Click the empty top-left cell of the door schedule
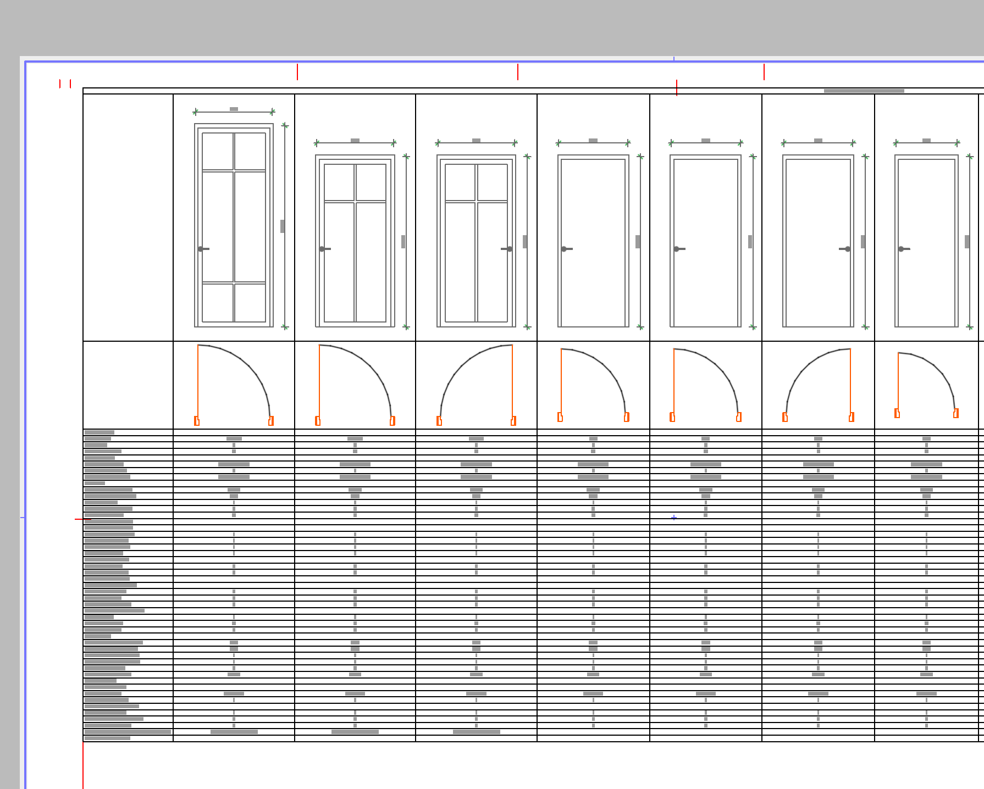Image resolution: width=984 pixels, height=789 pixels. pos(128,218)
